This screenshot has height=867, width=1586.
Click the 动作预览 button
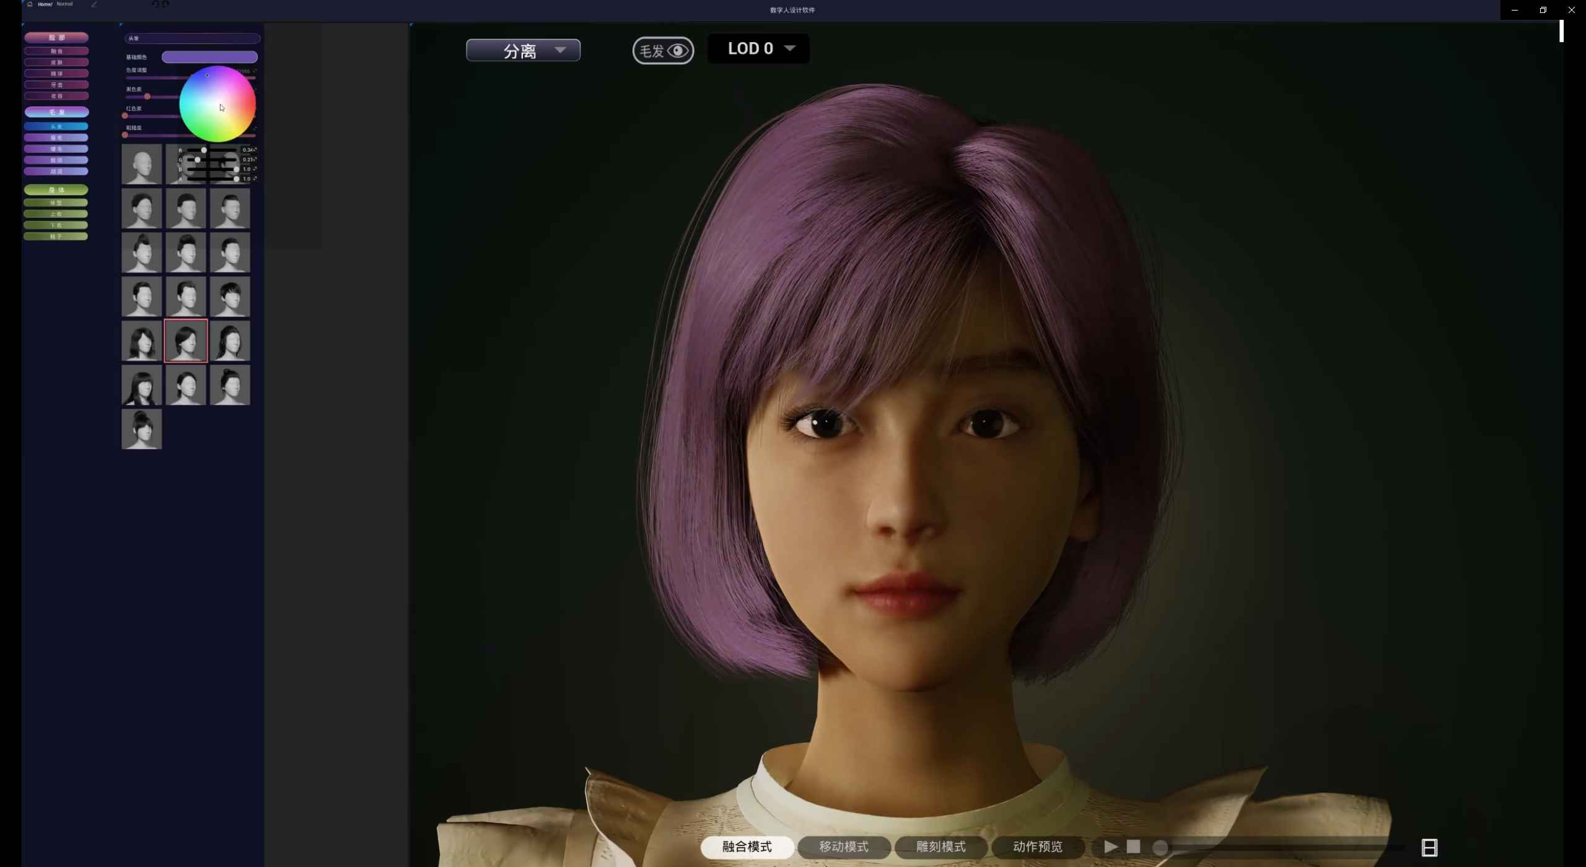click(x=1037, y=847)
